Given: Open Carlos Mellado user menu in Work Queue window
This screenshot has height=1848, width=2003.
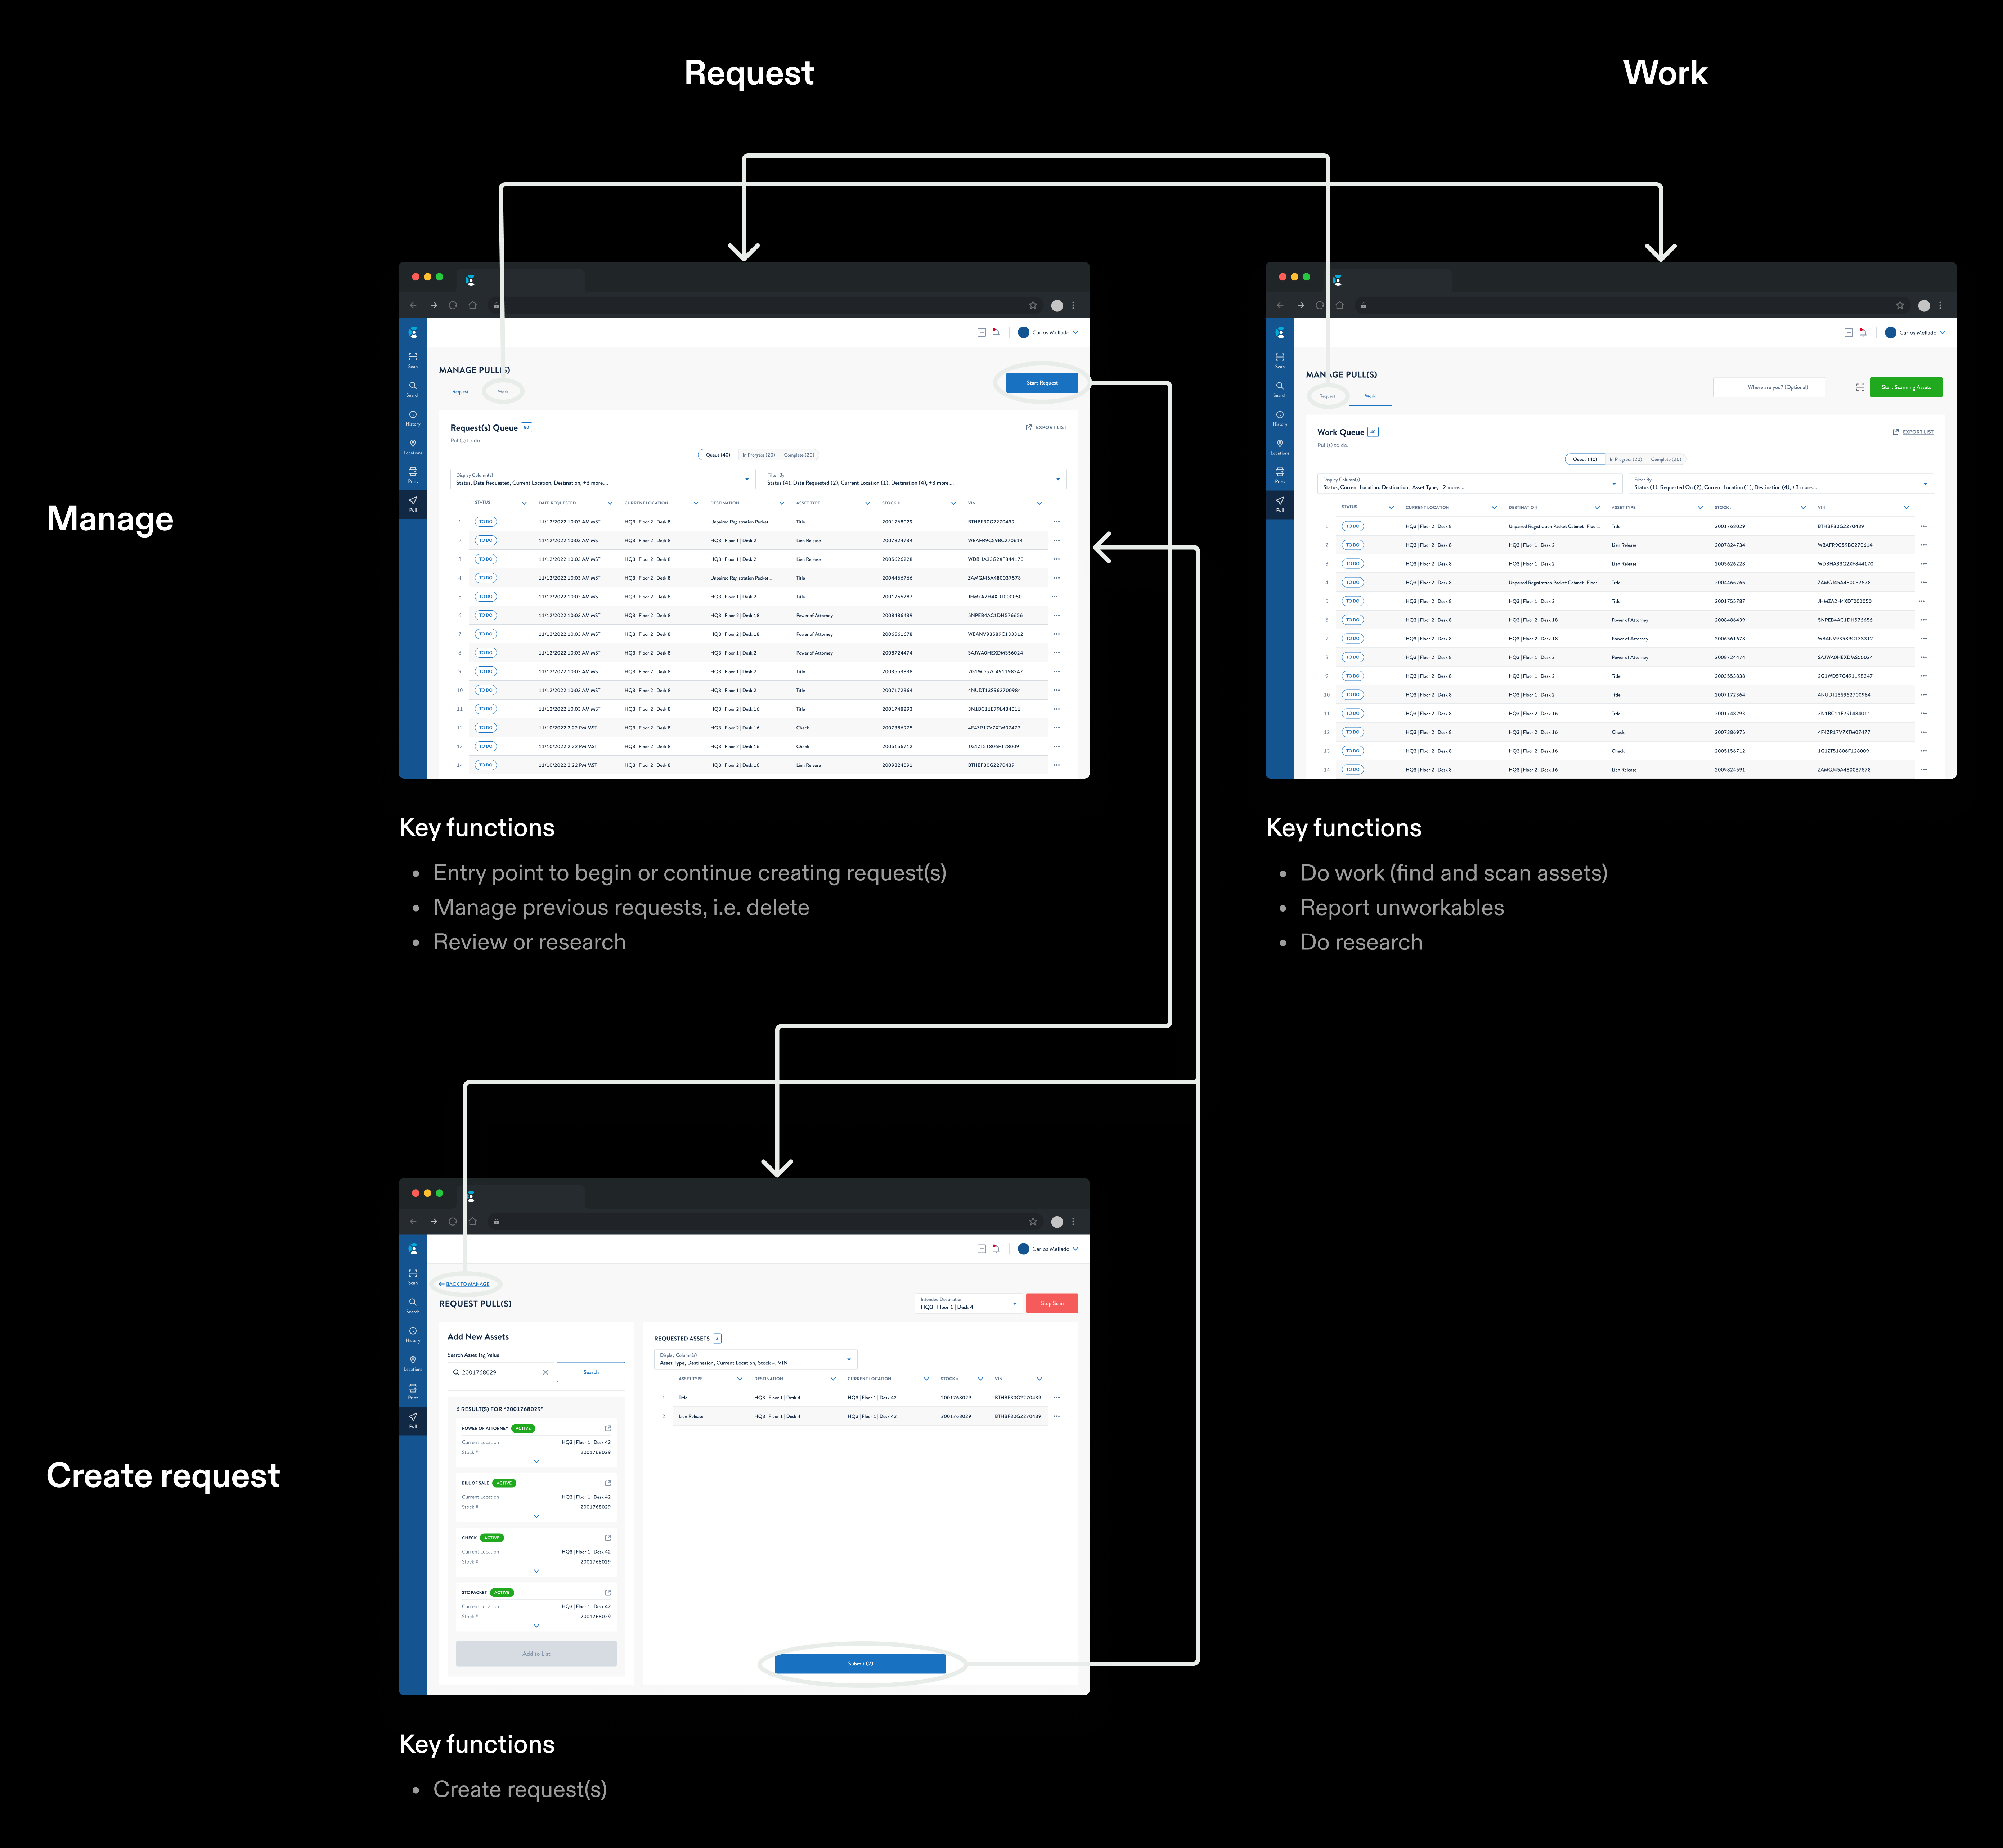Looking at the screenshot, I should (1915, 332).
